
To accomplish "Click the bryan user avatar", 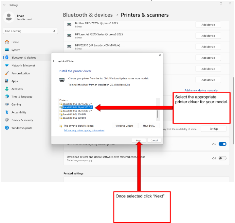I will click(9, 17).
